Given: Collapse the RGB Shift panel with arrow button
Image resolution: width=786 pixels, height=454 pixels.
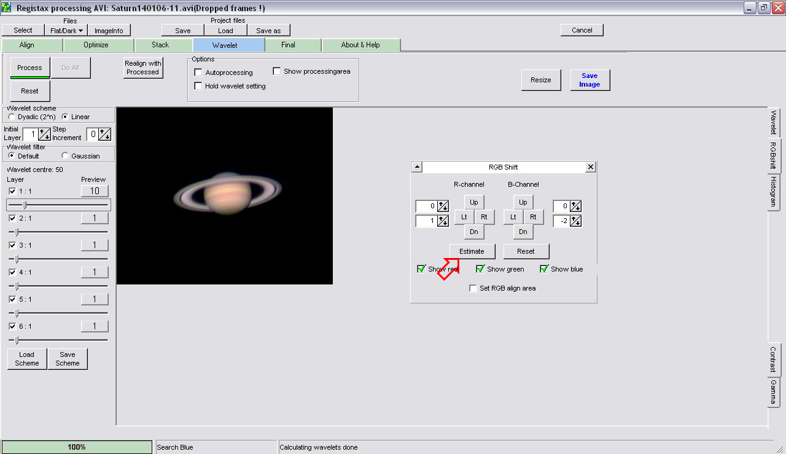Looking at the screenshot, I should tap(416, 167).
